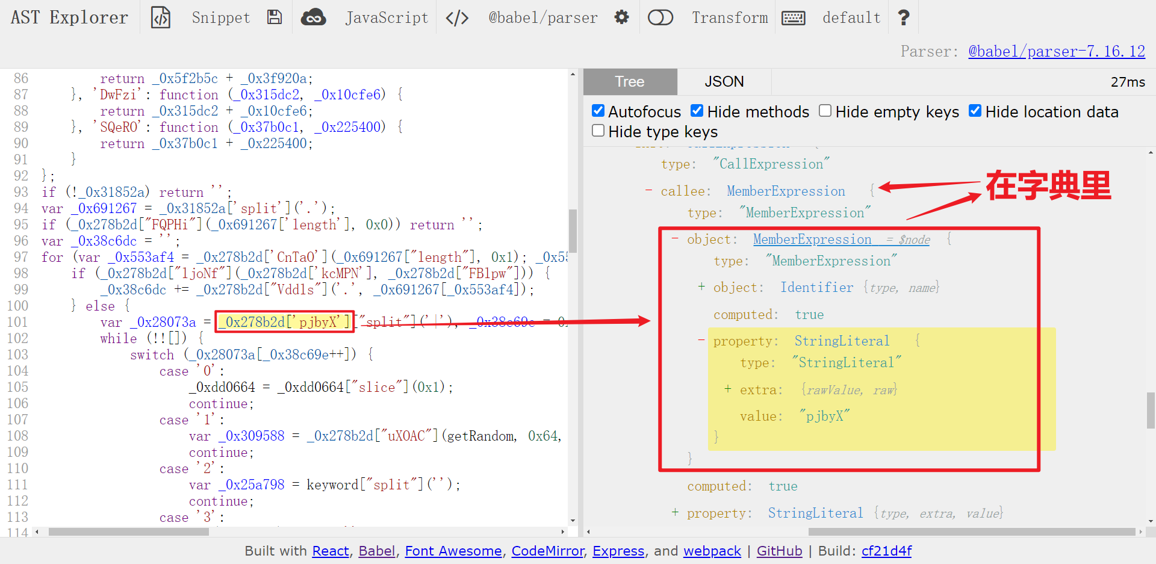Toggle the Autofocus checkbox

pyautogui.click(x=598, y=111)
